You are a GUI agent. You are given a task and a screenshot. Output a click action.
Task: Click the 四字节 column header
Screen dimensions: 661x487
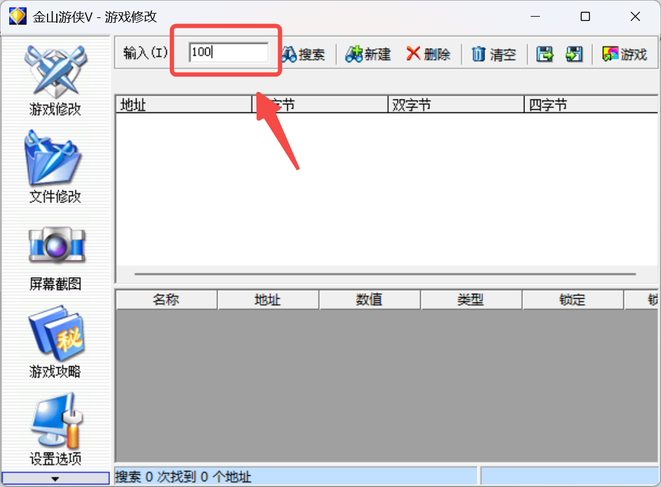(591, 104)
